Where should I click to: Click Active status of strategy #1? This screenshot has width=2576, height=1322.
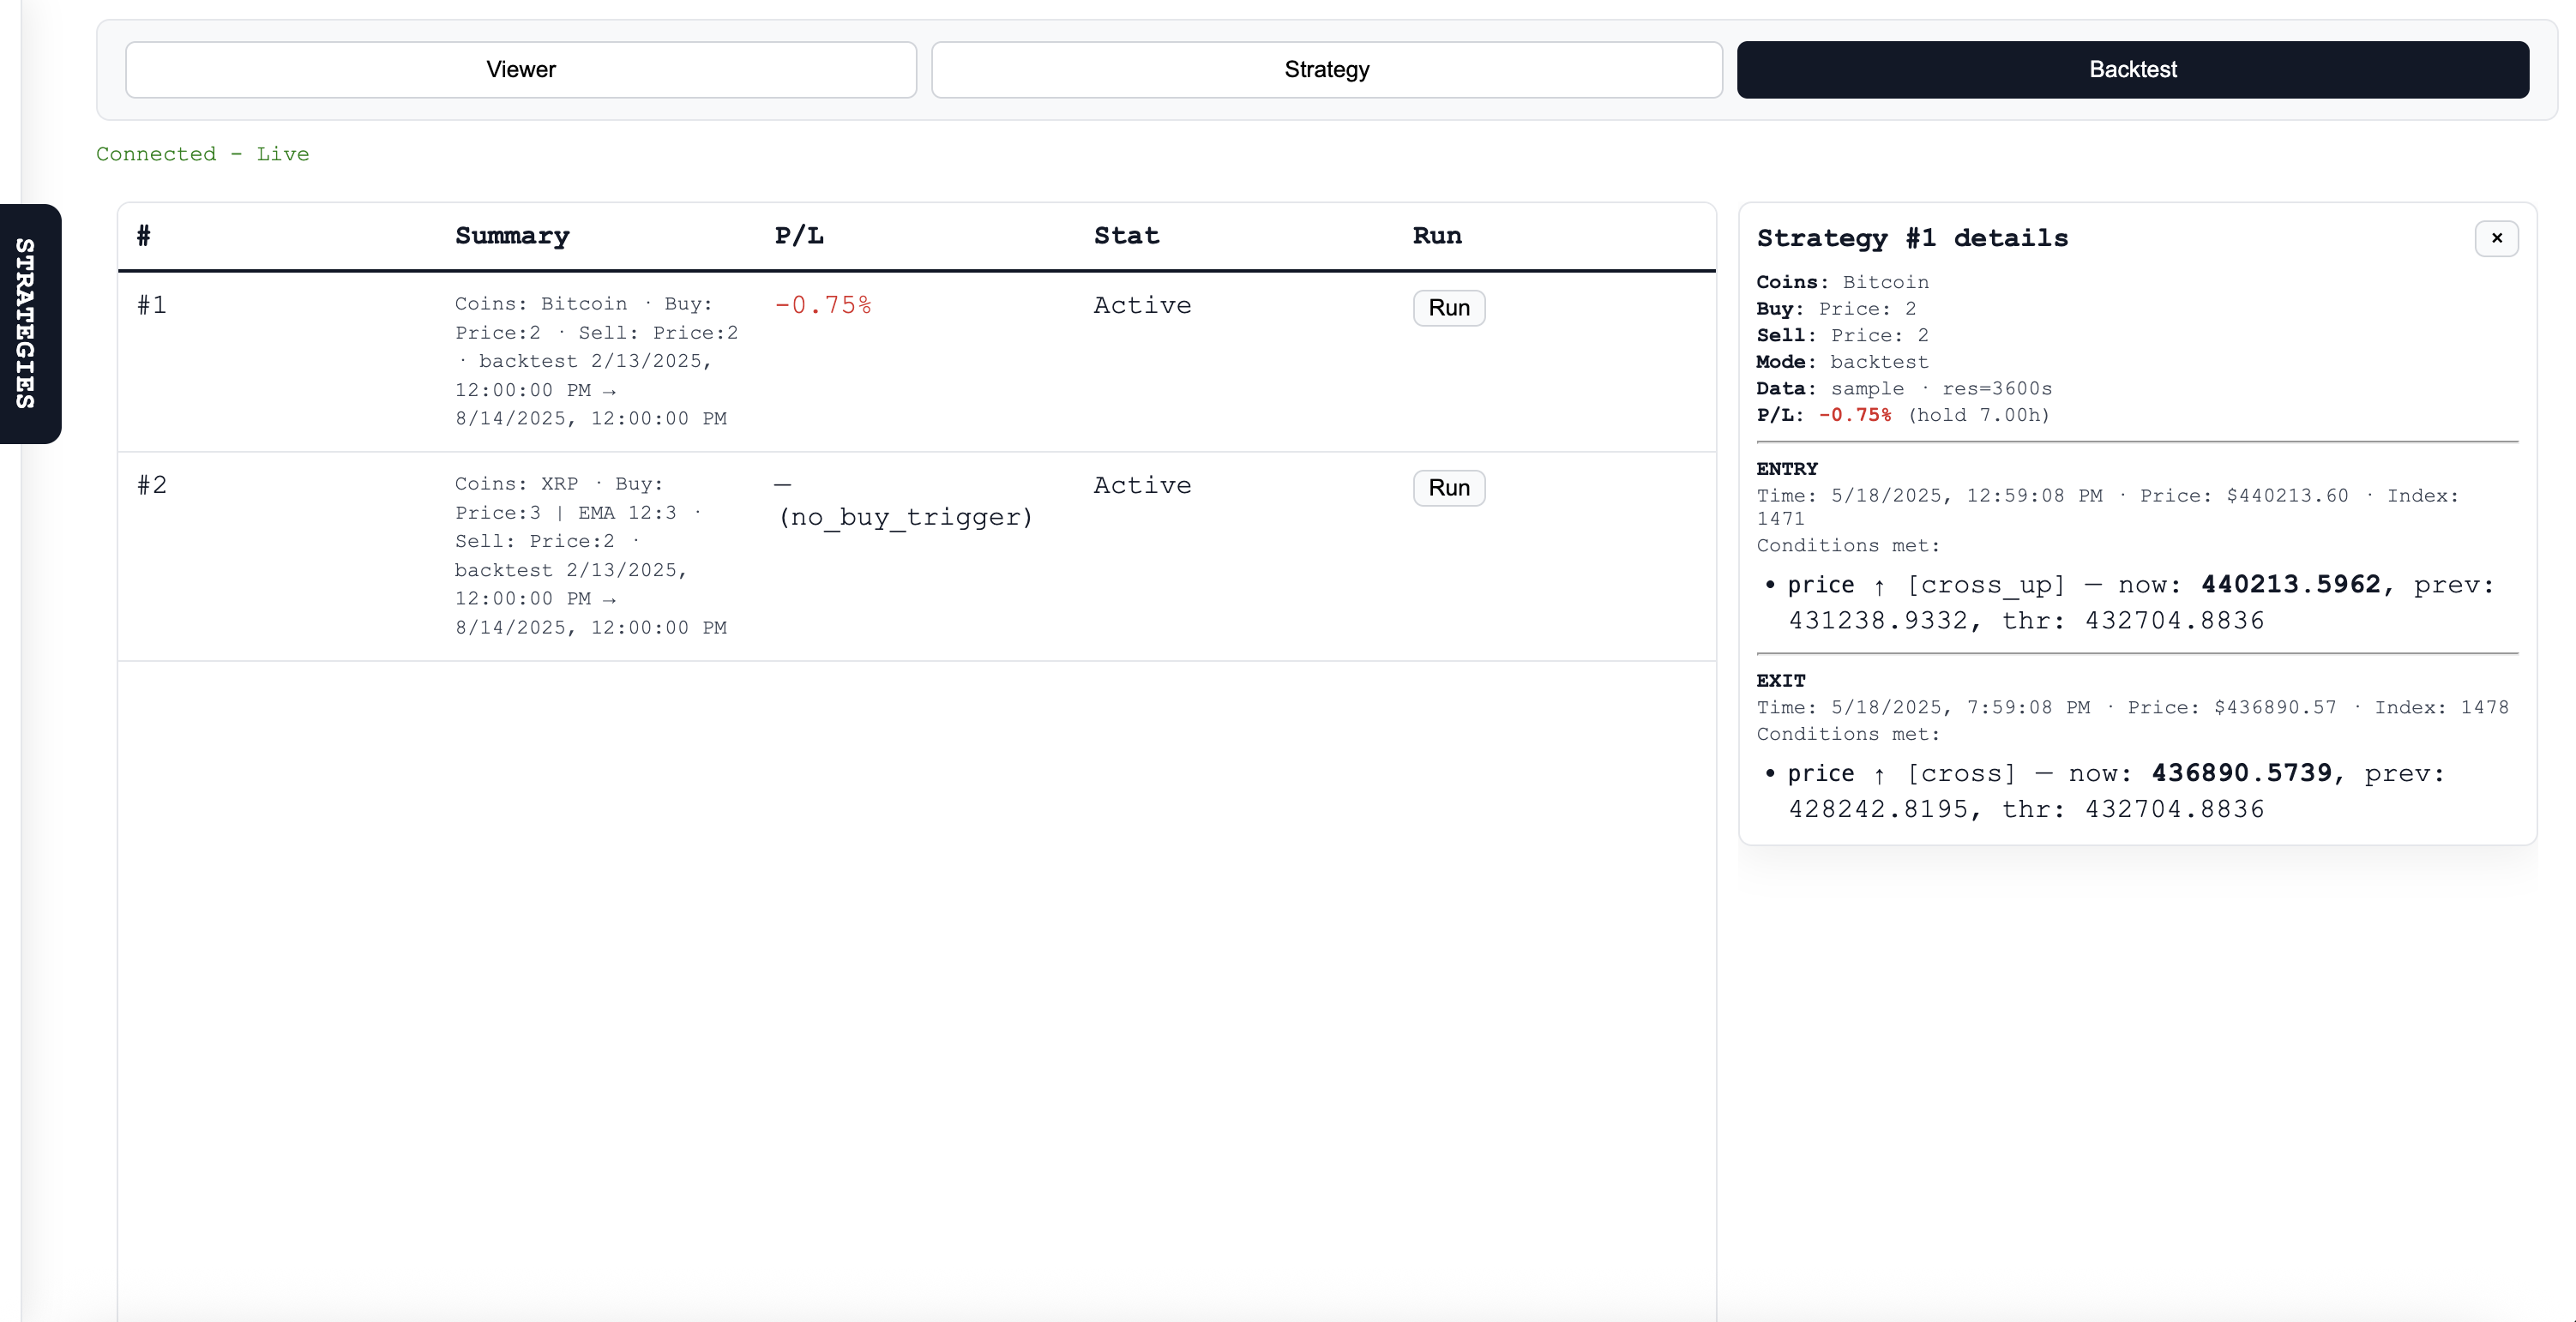(1142, 305)
